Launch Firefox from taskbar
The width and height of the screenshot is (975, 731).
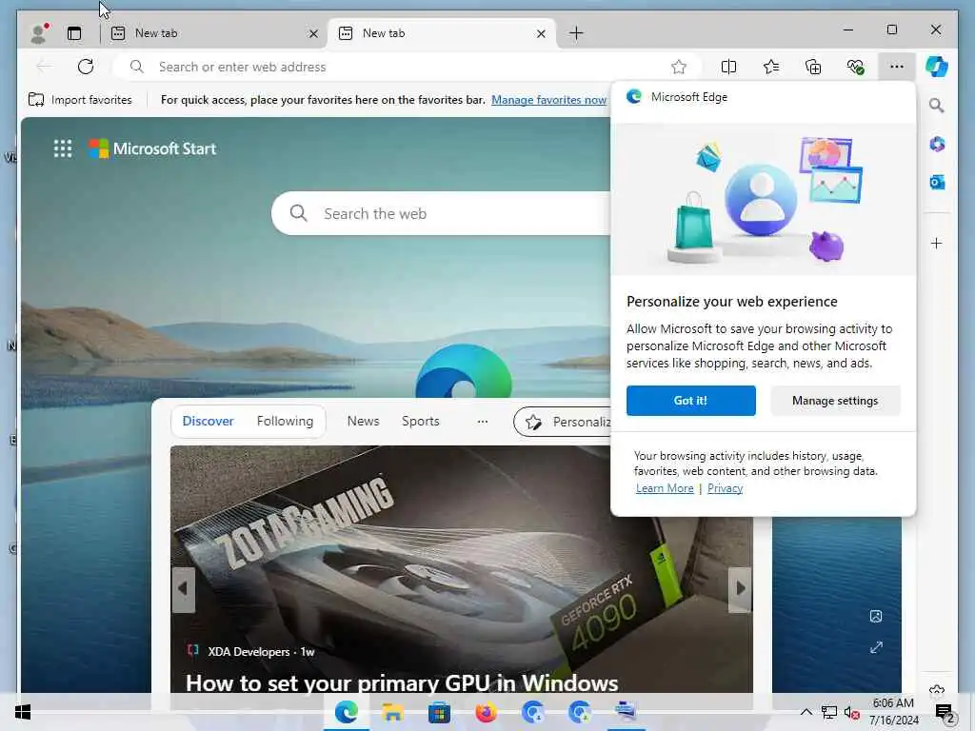[x=486, y=712]
